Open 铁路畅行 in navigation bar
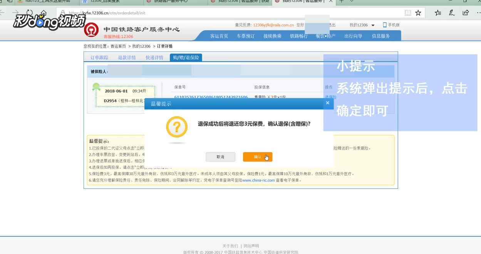 coord(299,36)
